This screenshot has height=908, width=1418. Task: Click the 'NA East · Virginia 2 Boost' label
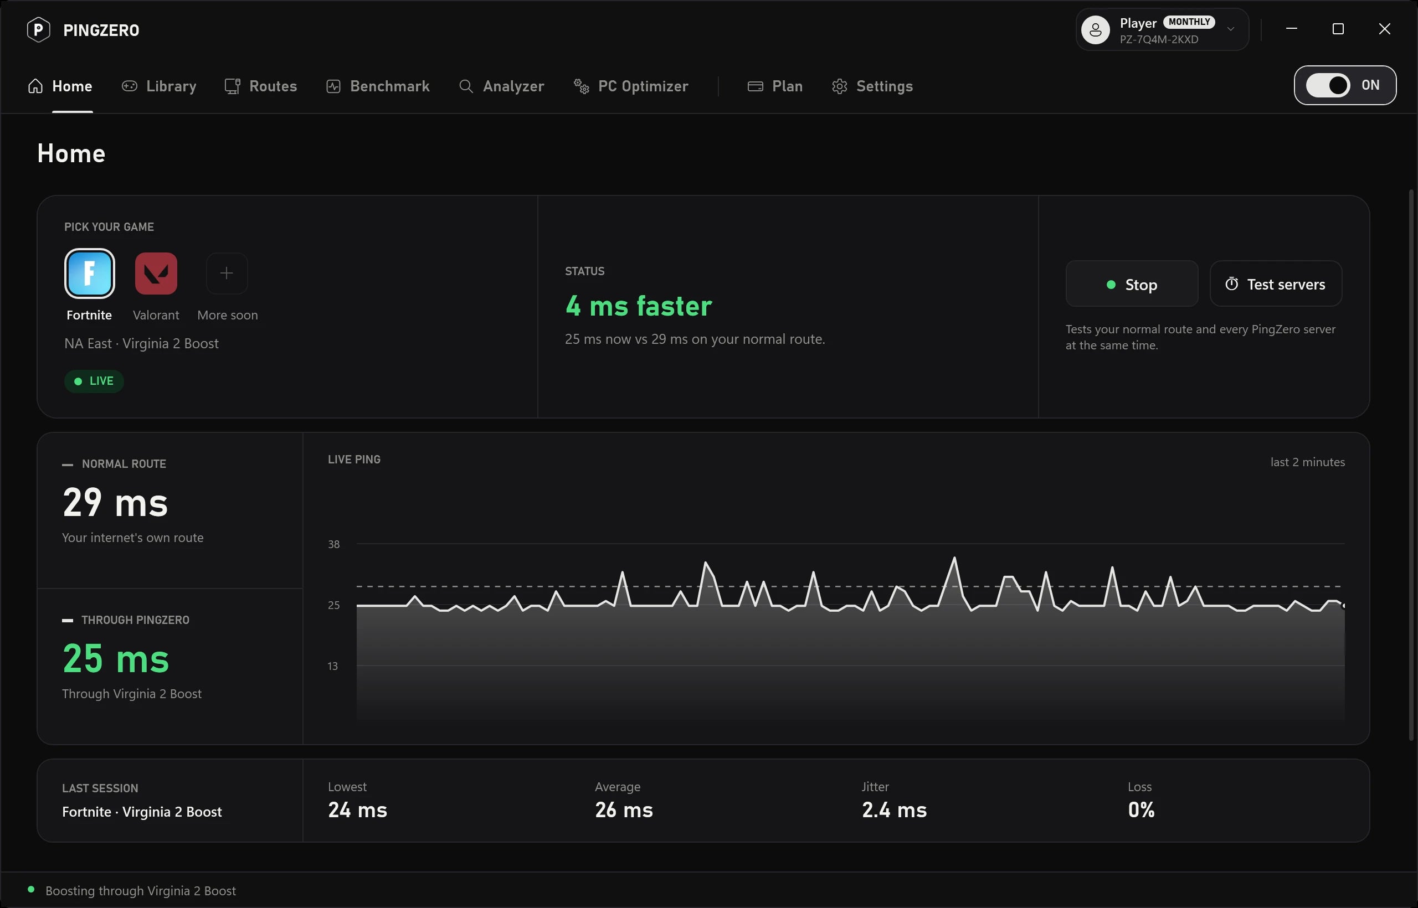pyautogui.click(x=142, y=343)
